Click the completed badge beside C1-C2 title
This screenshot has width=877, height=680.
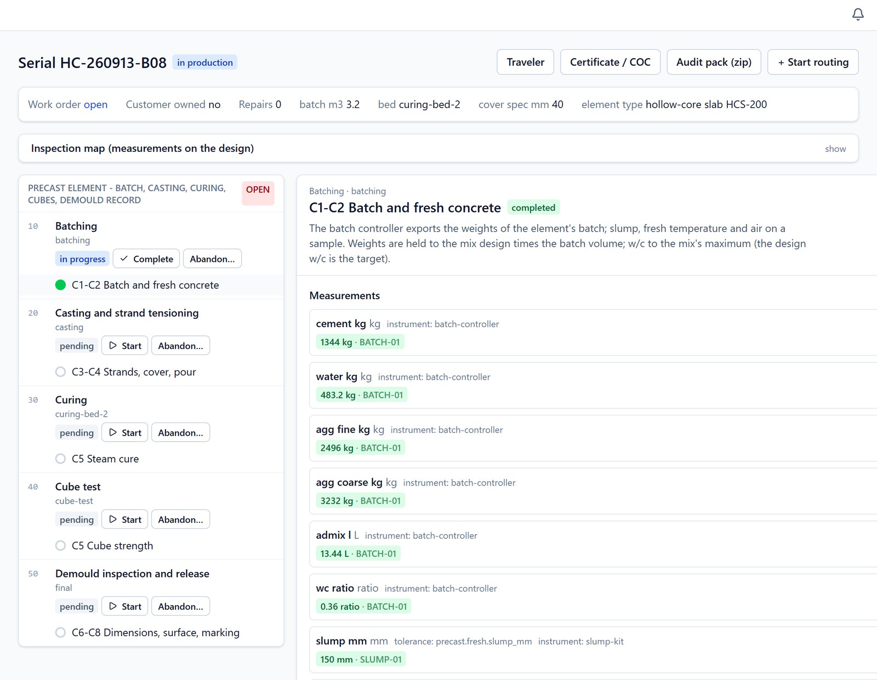[533, 208]
